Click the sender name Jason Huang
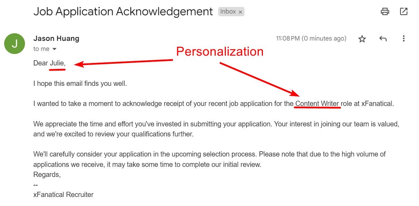This screenshot has height=206, width=419. 56,38
